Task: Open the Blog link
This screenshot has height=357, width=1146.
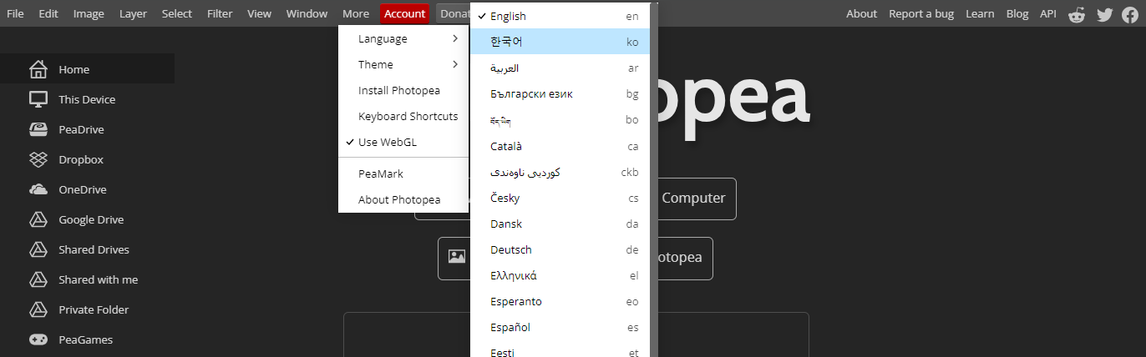Action: pos(1017,13)
